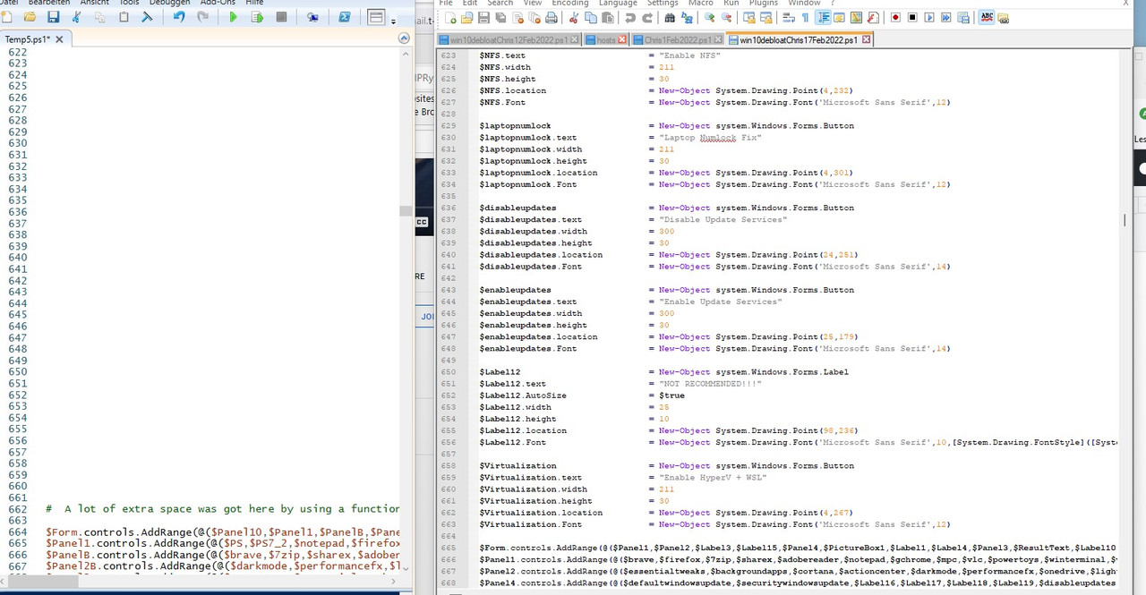Click the Run Selection icon in ISE
Viewport: 1146px width, 595px height.
point(257,17)
